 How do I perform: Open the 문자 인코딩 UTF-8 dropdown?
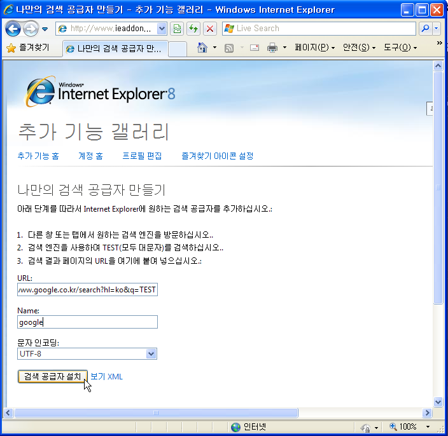tap(87, 354)
